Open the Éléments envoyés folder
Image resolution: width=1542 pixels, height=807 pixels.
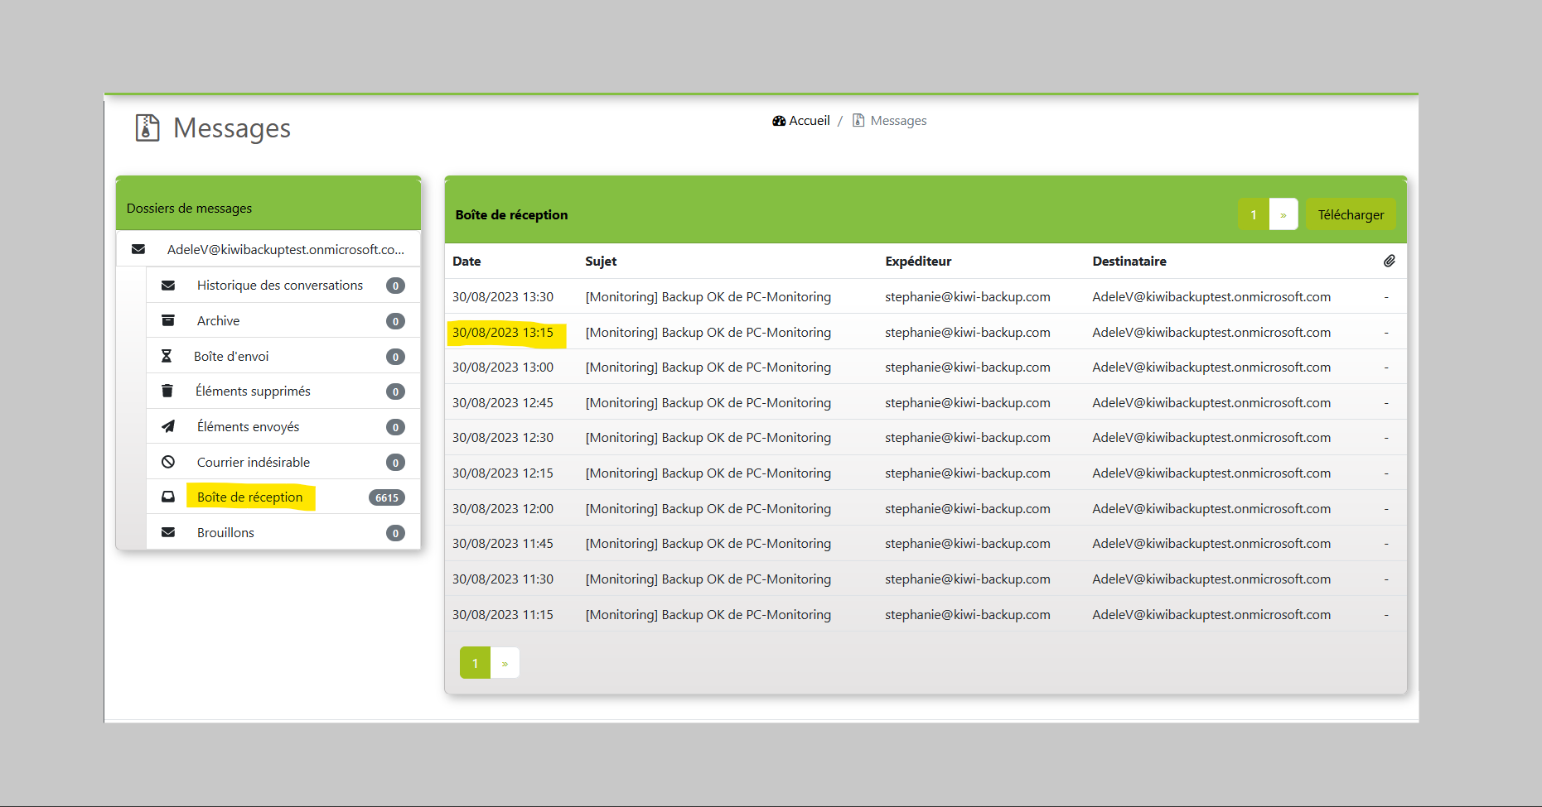pyautogui.click(x=283, y=426)
